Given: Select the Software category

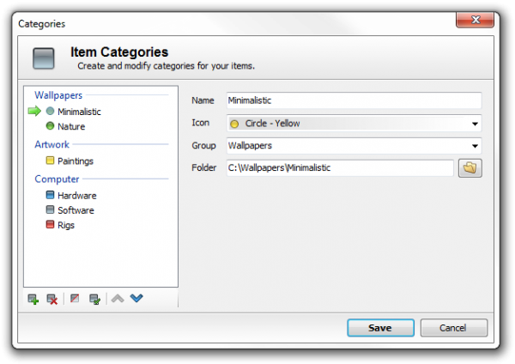Looking at the screenshot, I should 76,210.
